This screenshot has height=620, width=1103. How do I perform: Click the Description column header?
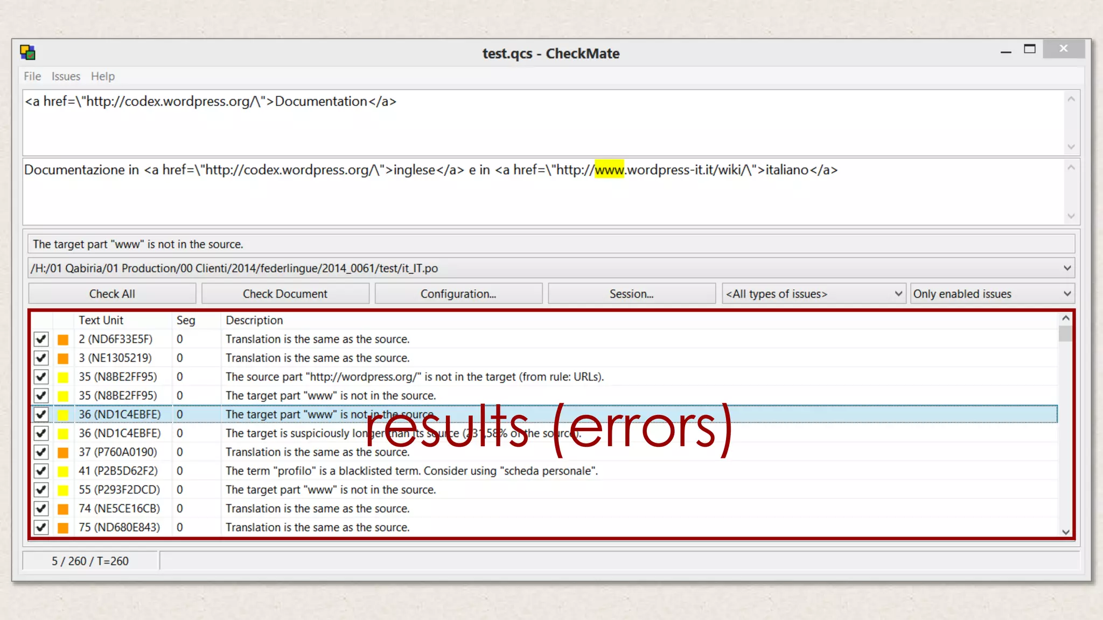640,320
